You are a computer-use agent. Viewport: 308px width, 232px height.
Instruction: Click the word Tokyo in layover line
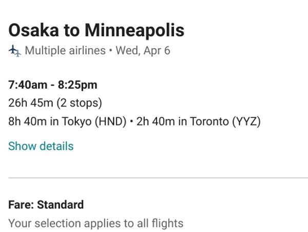tap(76, 121)
